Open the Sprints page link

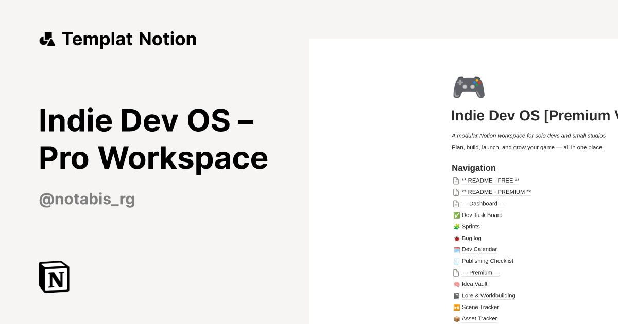coord(470,226)
